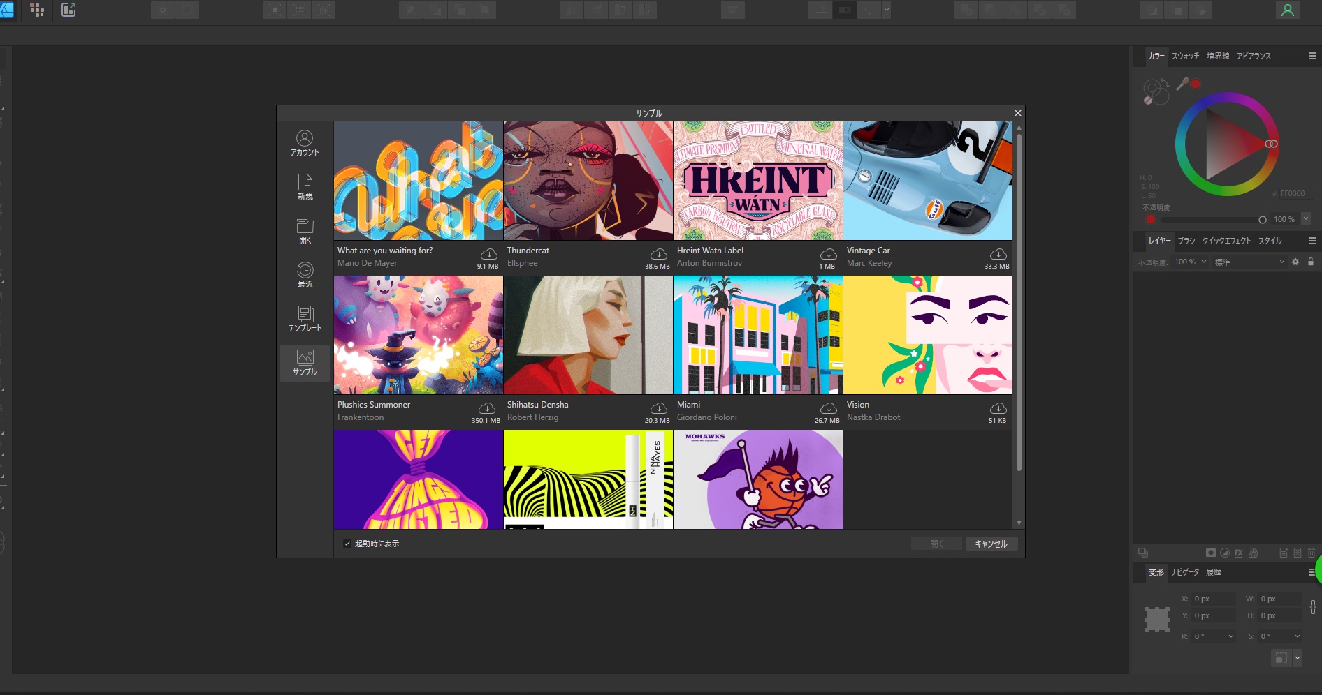
Task: Click the account profile icon in the top bar
Action: click(1287, 10)
